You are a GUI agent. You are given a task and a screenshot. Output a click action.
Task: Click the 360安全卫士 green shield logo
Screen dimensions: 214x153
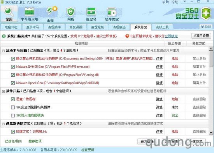[206, 14]
